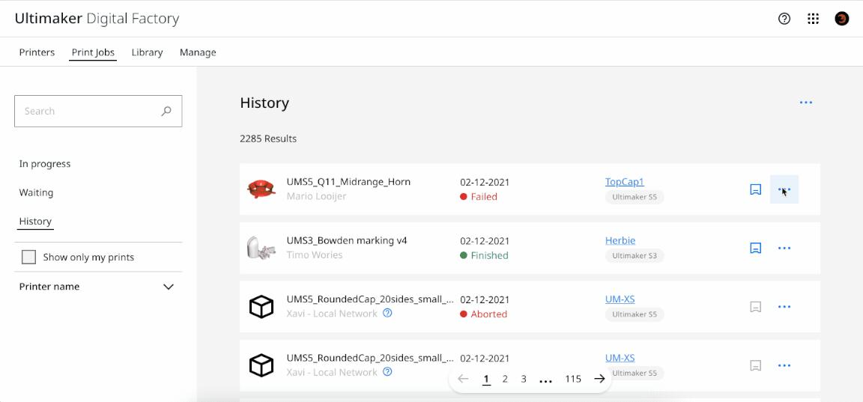Image resolution: width=863 pixels, height=402 pixels.
Task: Open the TopCap1 printer link
Action: pyautogui.click(x=624, y=182)
